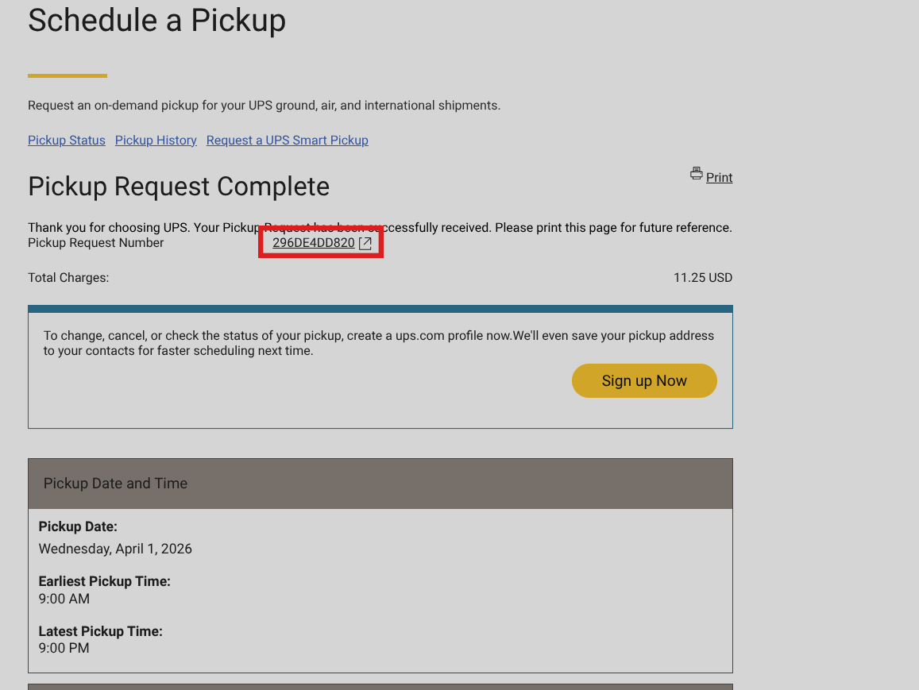Click the yellow underline below the title
919x690 pixels.
[68, 76]
